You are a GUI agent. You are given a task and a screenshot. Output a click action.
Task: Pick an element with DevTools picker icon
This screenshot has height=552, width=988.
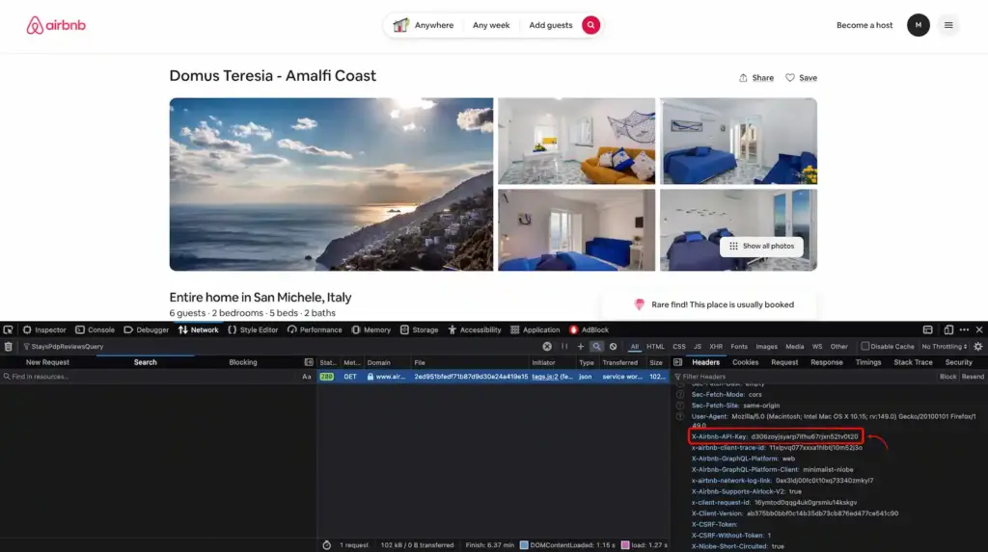point(8,329)
